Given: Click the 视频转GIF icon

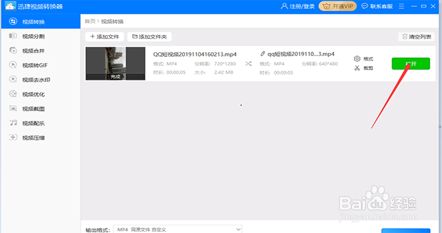Looking at the screenshot, I should pos(13,65).
